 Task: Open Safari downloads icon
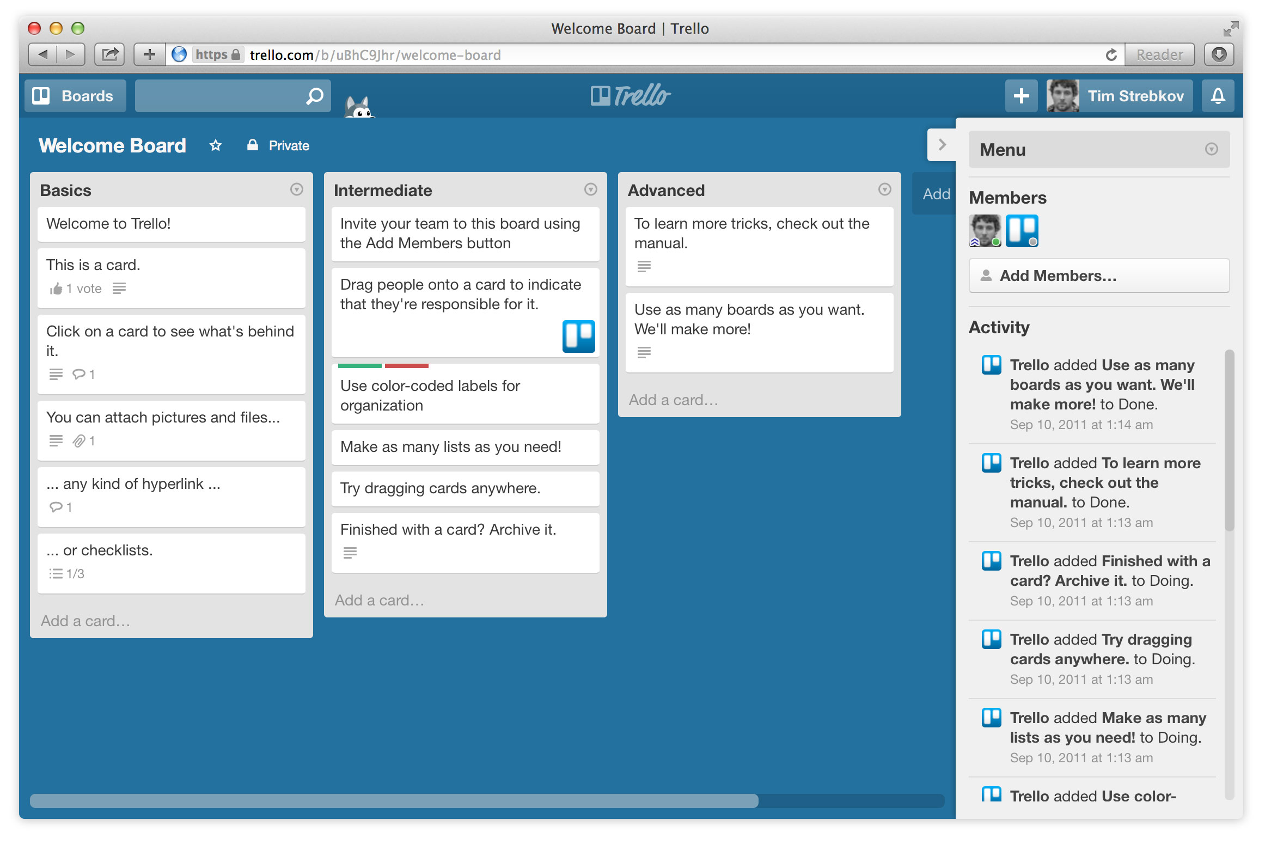pyautogui.click(x=1219, y=54)
